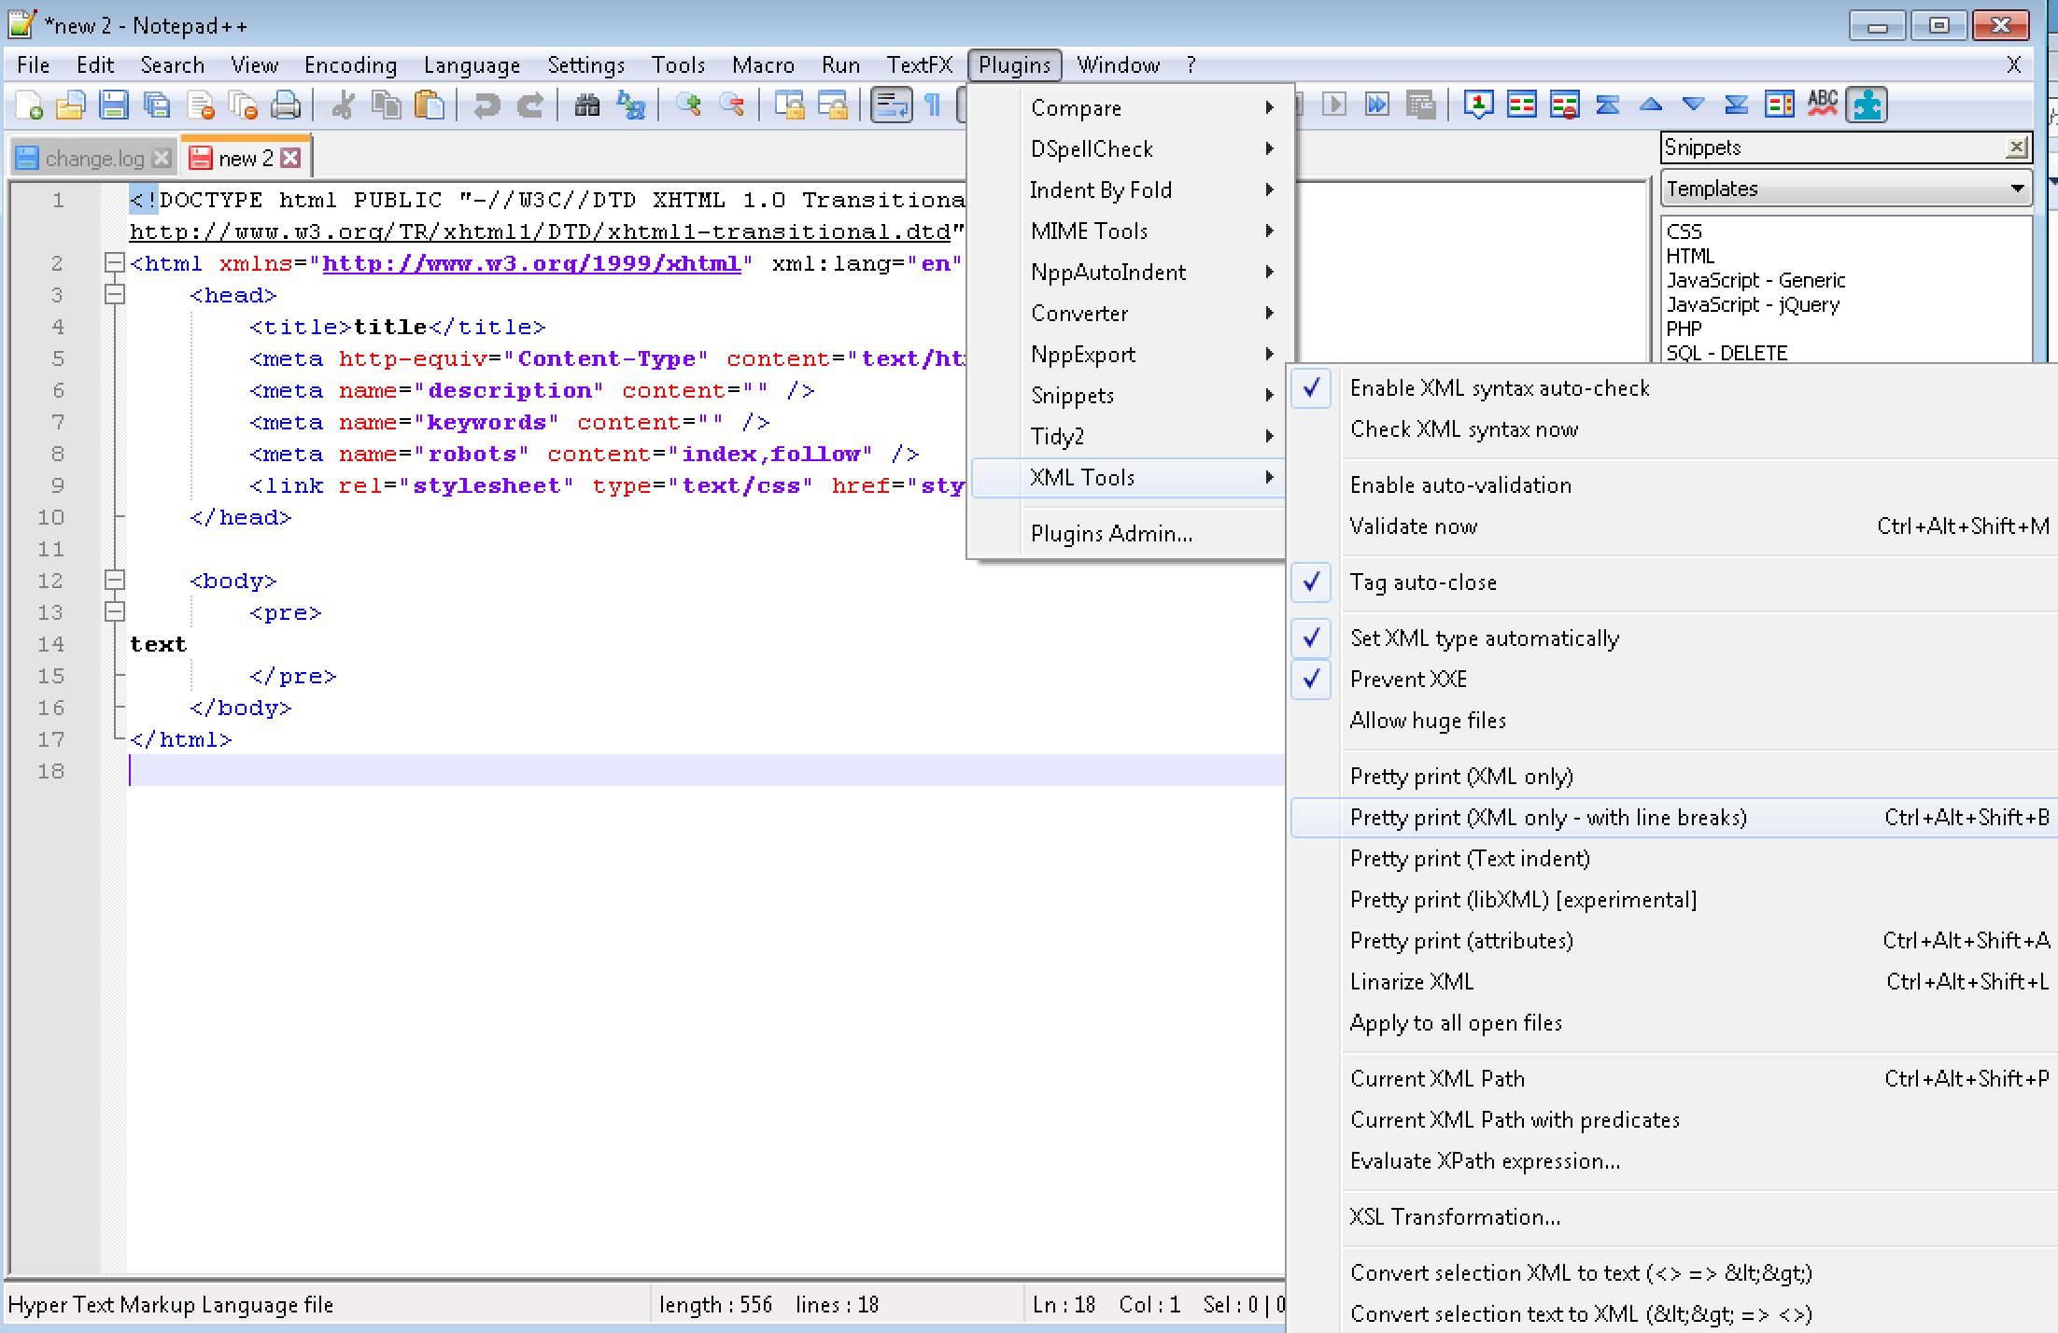Click the New file toolbar icon
The width and height of the screenshot is (2058, 1333).
[x=29, y=105]
